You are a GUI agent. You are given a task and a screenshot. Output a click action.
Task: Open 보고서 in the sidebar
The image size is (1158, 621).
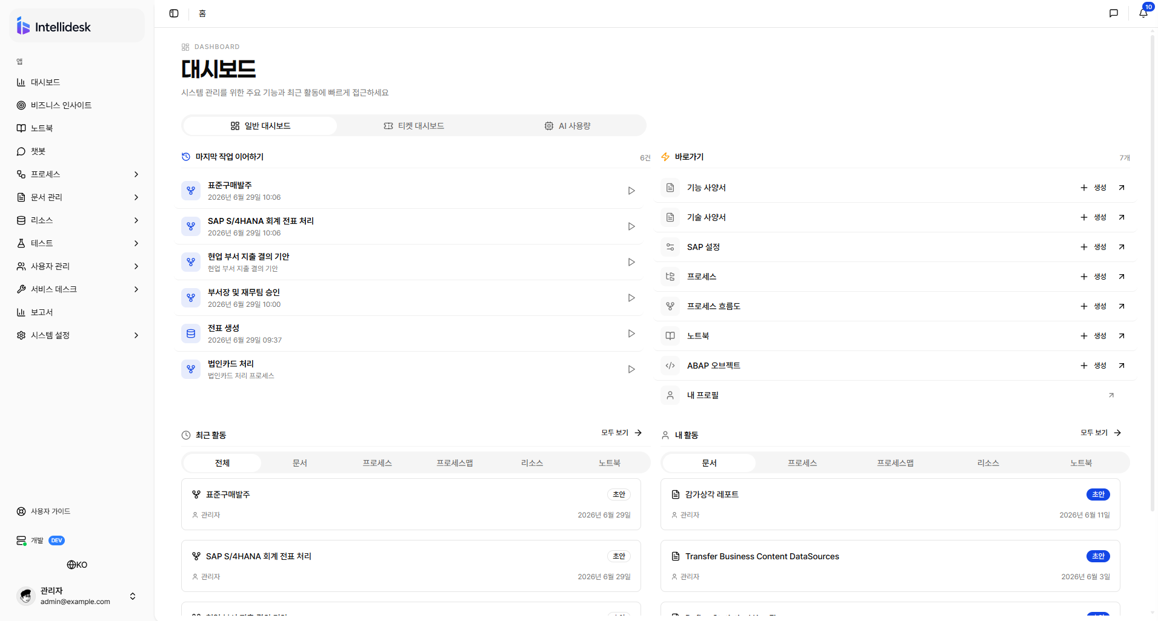[77, 312]
